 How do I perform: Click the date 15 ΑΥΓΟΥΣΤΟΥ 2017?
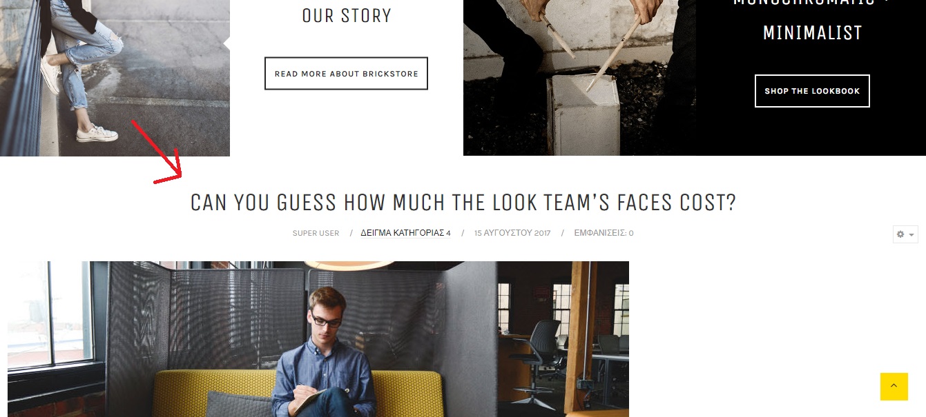[x=512, y=233]
